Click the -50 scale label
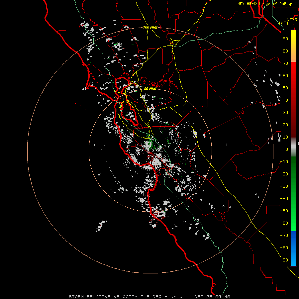Viewport: 299px width, 299px height. click(x=284, y=211)
